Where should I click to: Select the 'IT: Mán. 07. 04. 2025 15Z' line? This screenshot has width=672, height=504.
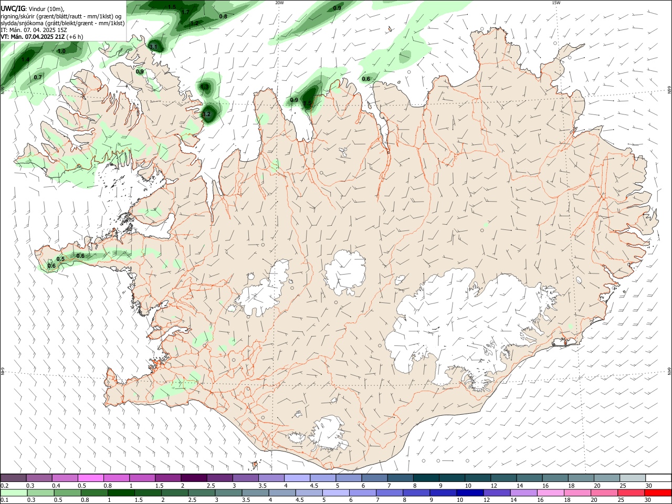pos(34,30)
